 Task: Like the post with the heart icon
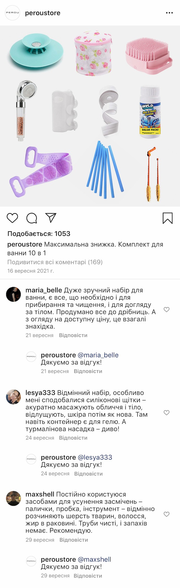click(x=12, y=218)
